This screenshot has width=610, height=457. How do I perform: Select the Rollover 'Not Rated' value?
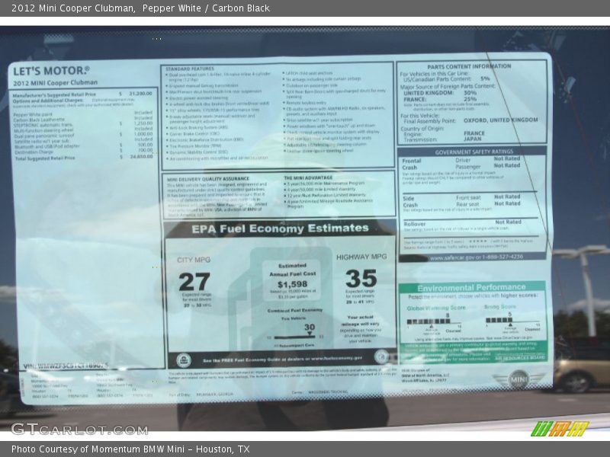click(x=508, y=222)
